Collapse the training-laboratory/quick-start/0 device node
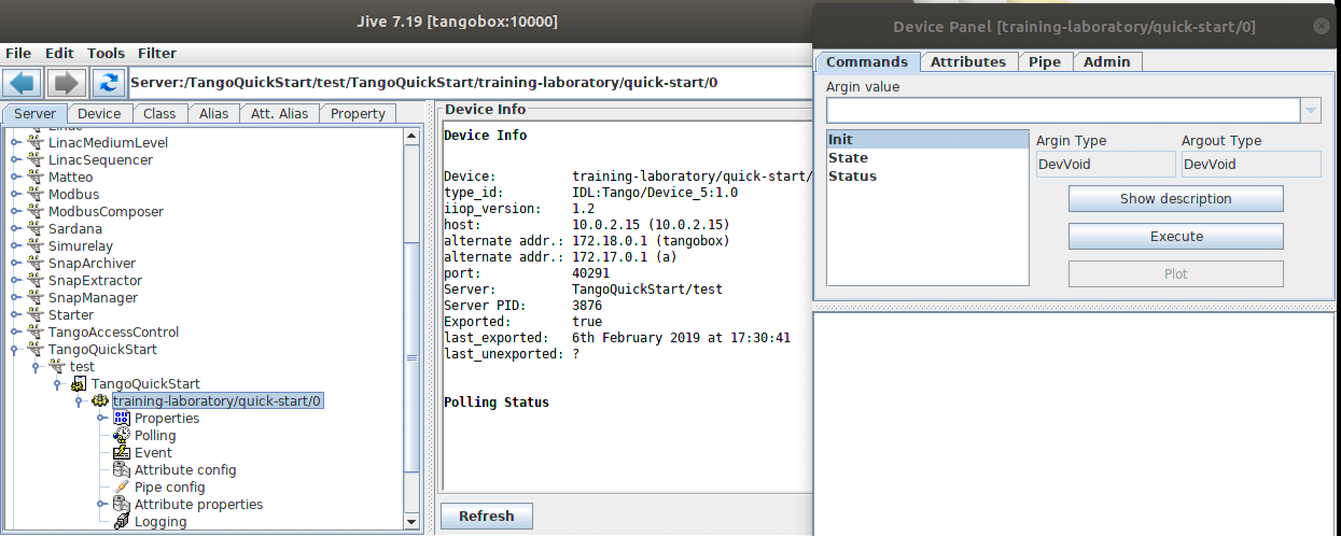1341x536 pixels. point(79,401)
